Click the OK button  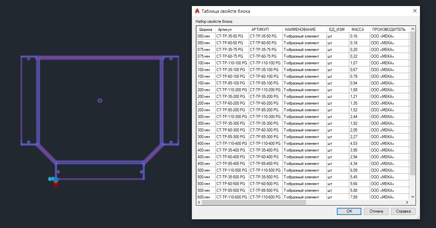349,211
